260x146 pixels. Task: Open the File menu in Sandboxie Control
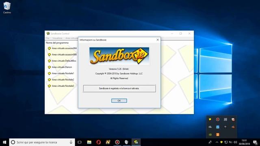coord(48,38)
